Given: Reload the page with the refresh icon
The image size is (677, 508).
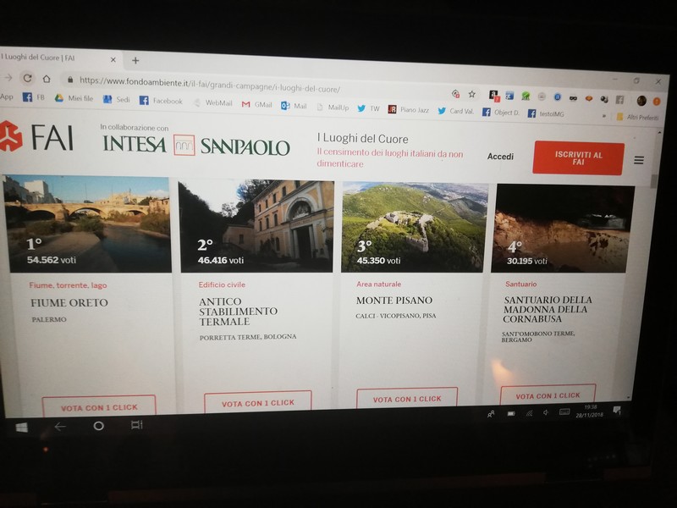Looking at the screenshot, I should (x=27, y=78).
